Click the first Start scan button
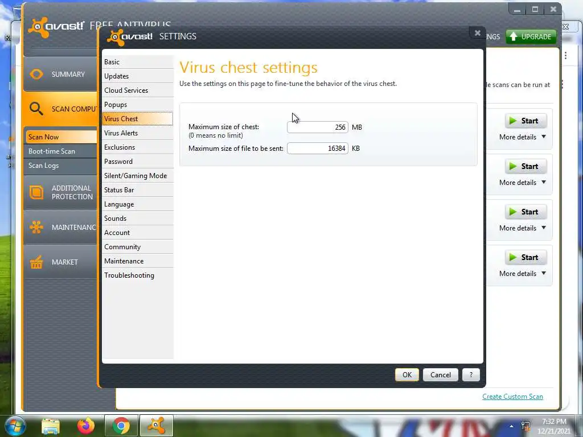This screenshot has width=583, height=437. click(x=525, y=121)
